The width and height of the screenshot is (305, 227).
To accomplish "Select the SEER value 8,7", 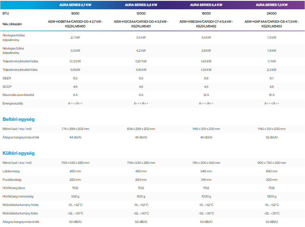I will (x=272, y=78).
